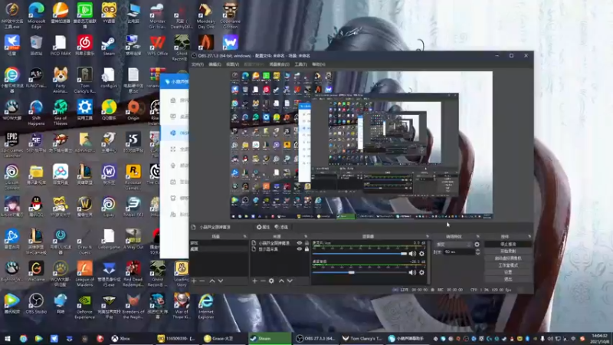
Task: Mute 桌面音频 with speaker icon
Action: coord(412,272)
